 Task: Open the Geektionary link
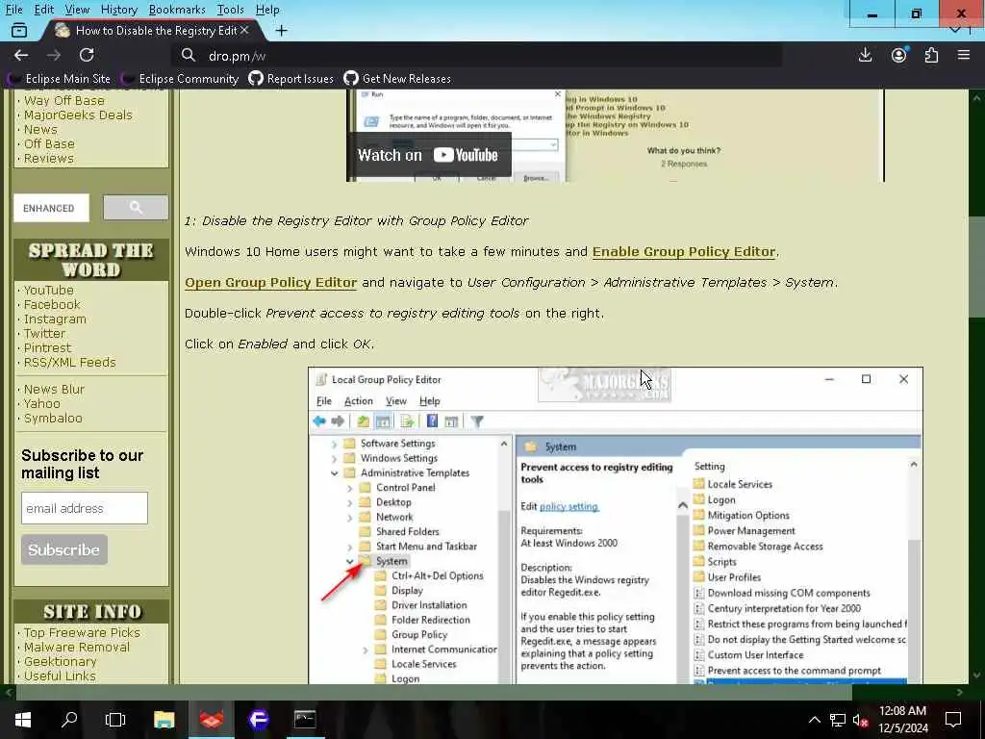pos(61,662)
